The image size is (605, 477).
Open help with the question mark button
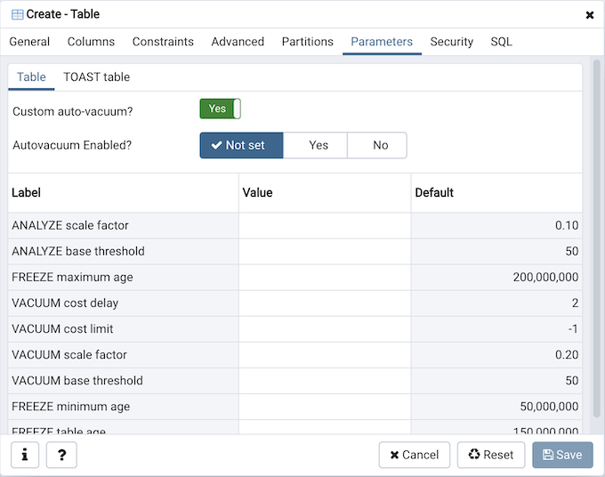(61, 455)
